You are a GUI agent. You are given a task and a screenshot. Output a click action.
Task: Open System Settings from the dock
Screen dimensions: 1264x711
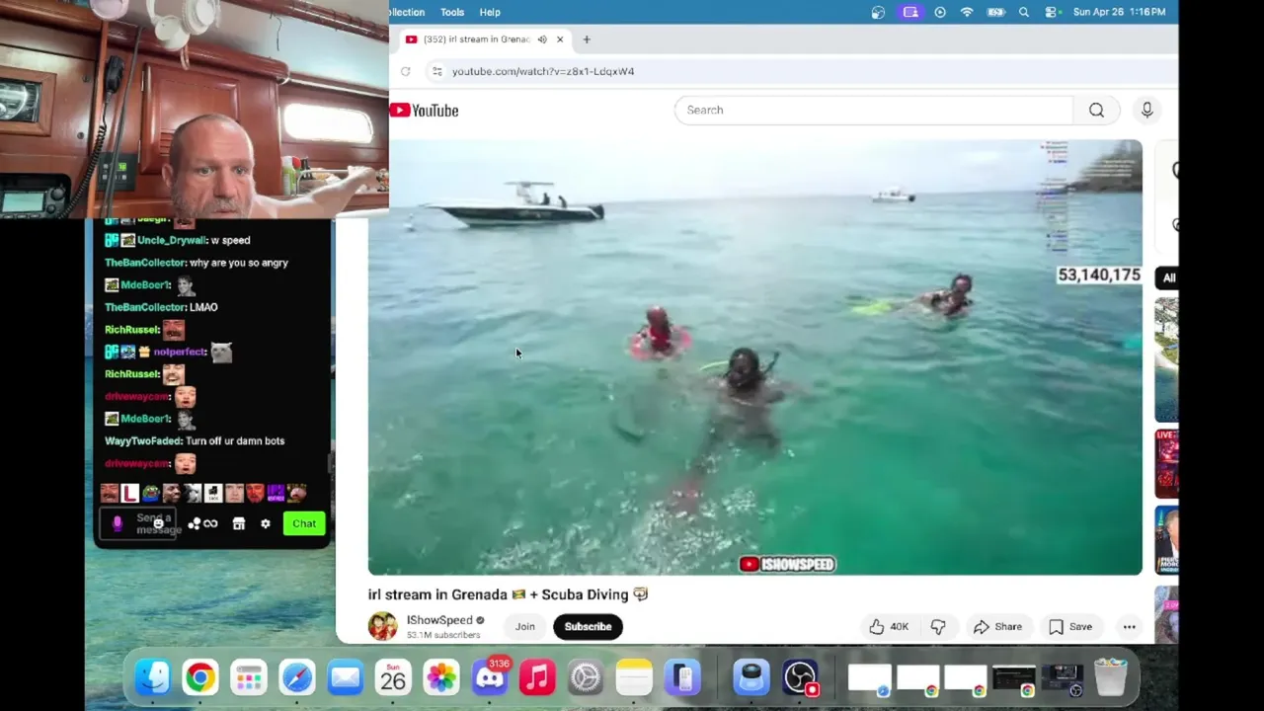(x=586, y=677)
